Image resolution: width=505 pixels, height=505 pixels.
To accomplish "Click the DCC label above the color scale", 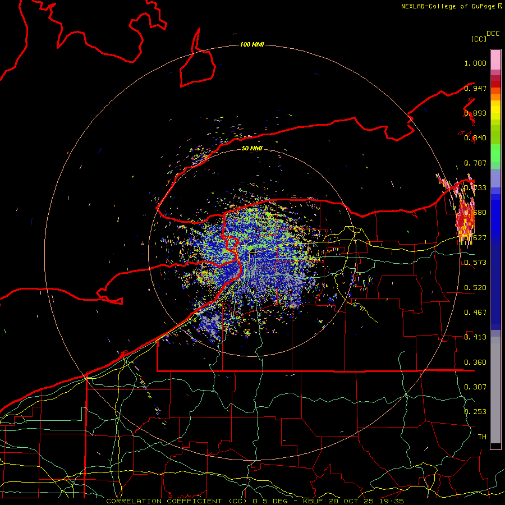I will coord(493,34).
